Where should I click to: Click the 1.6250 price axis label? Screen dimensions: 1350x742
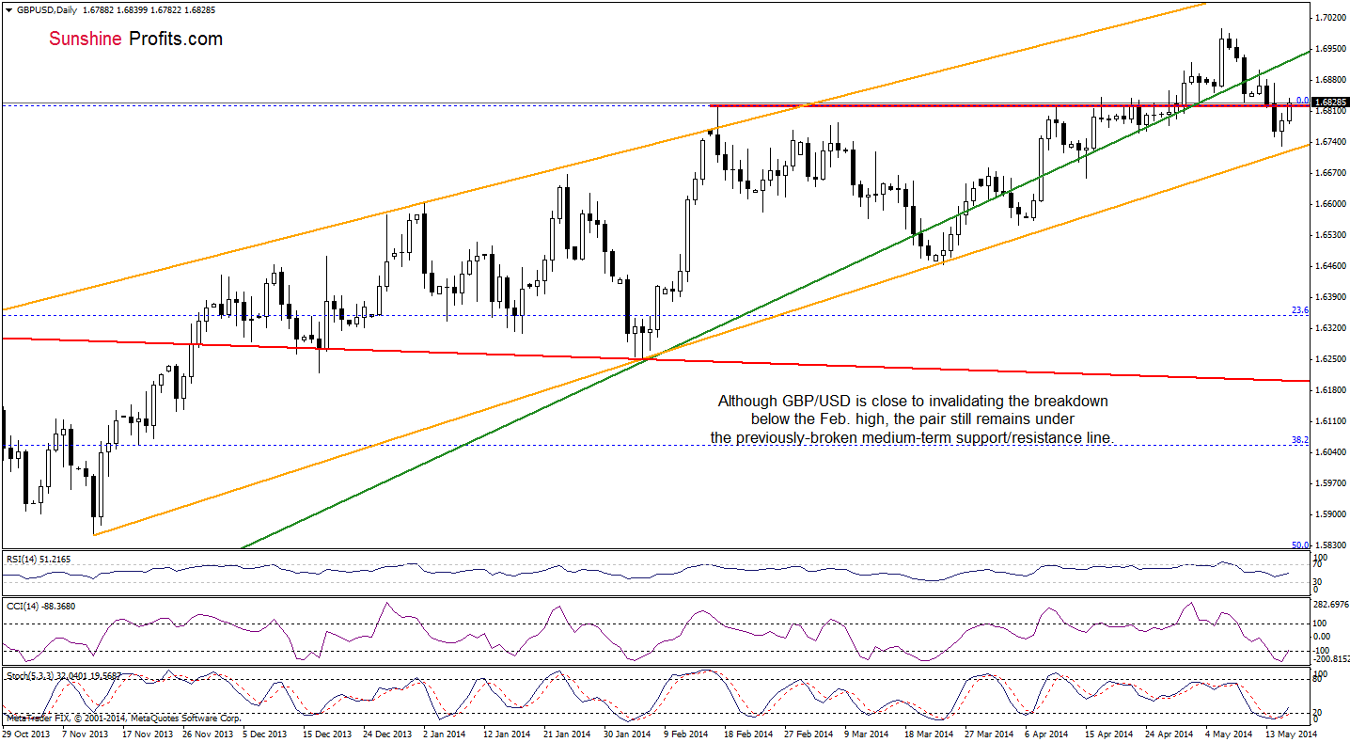(1331, 359)
